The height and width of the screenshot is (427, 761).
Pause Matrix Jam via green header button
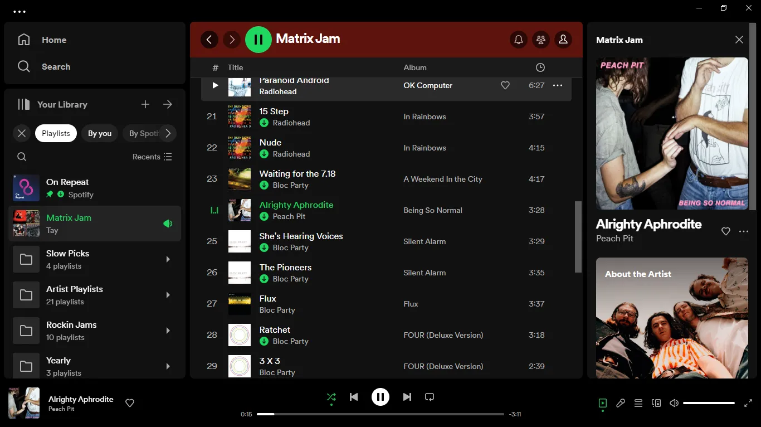tap(258, 39)
